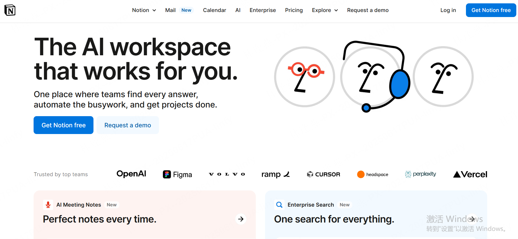Click the OpenAI logo
This screenshot has height=239, width=518.
click(131, 174)
